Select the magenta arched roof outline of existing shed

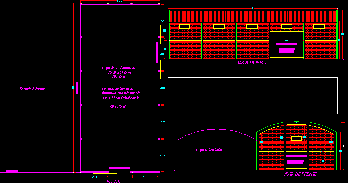(216, 134)
